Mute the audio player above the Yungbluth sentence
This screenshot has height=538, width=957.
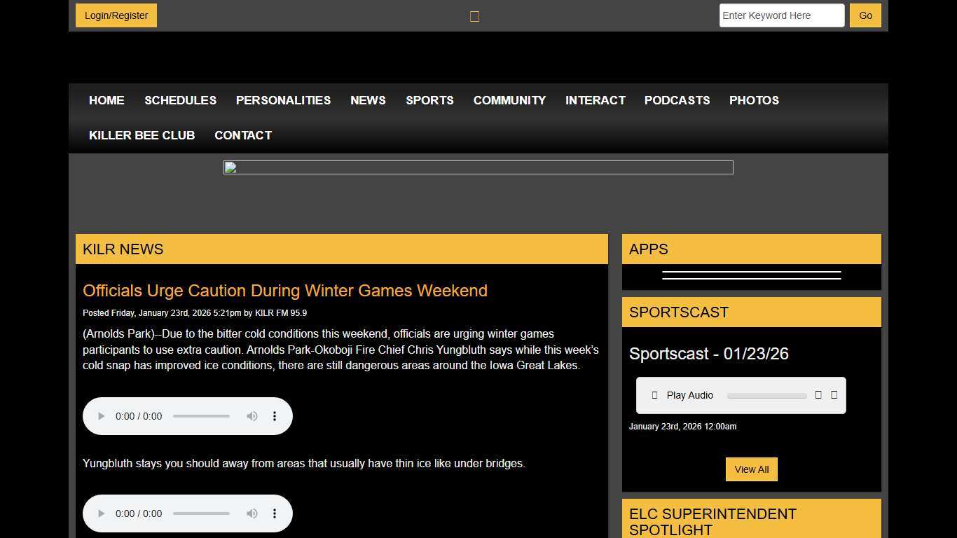252,416
